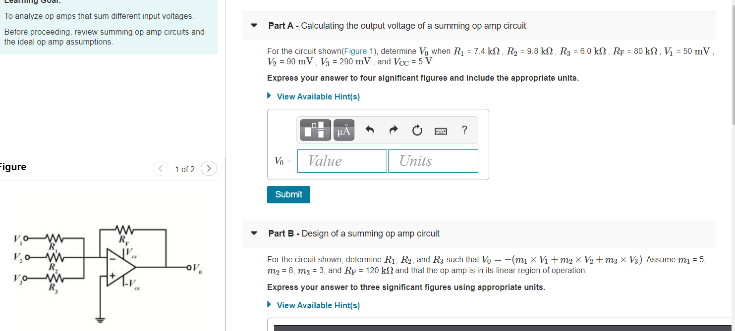Advance to figure 2 using the right arrow

(x=208, y=168)
